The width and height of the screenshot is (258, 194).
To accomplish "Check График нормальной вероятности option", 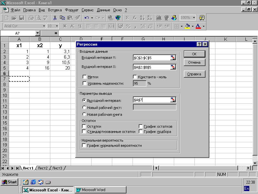I will pyautogui.click(x=84, y=145).
